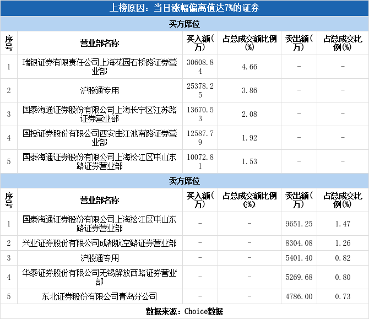Click 国投证券股份有限公司西安曲江池南路证券营业部

[x=100, y=138]
